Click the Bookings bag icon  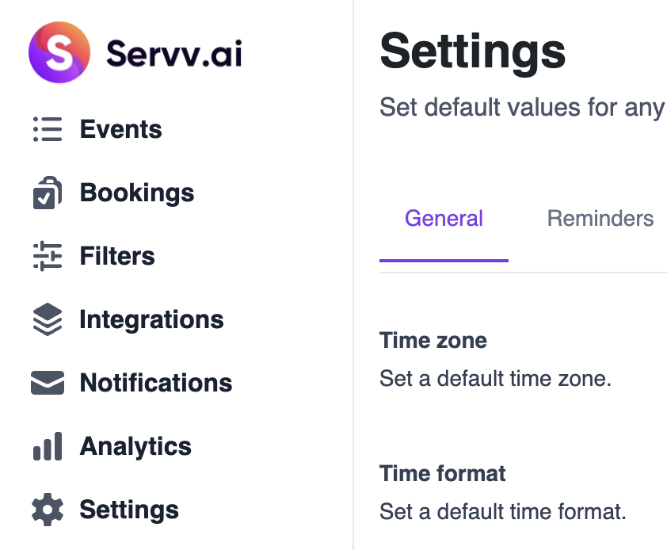[x=48, y=192]
